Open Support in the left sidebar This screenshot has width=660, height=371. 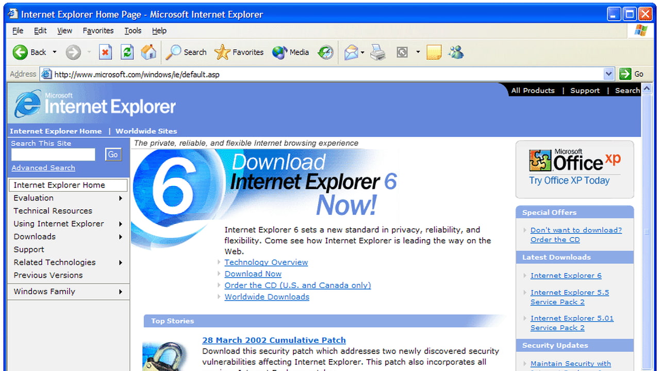click(29, 249)
